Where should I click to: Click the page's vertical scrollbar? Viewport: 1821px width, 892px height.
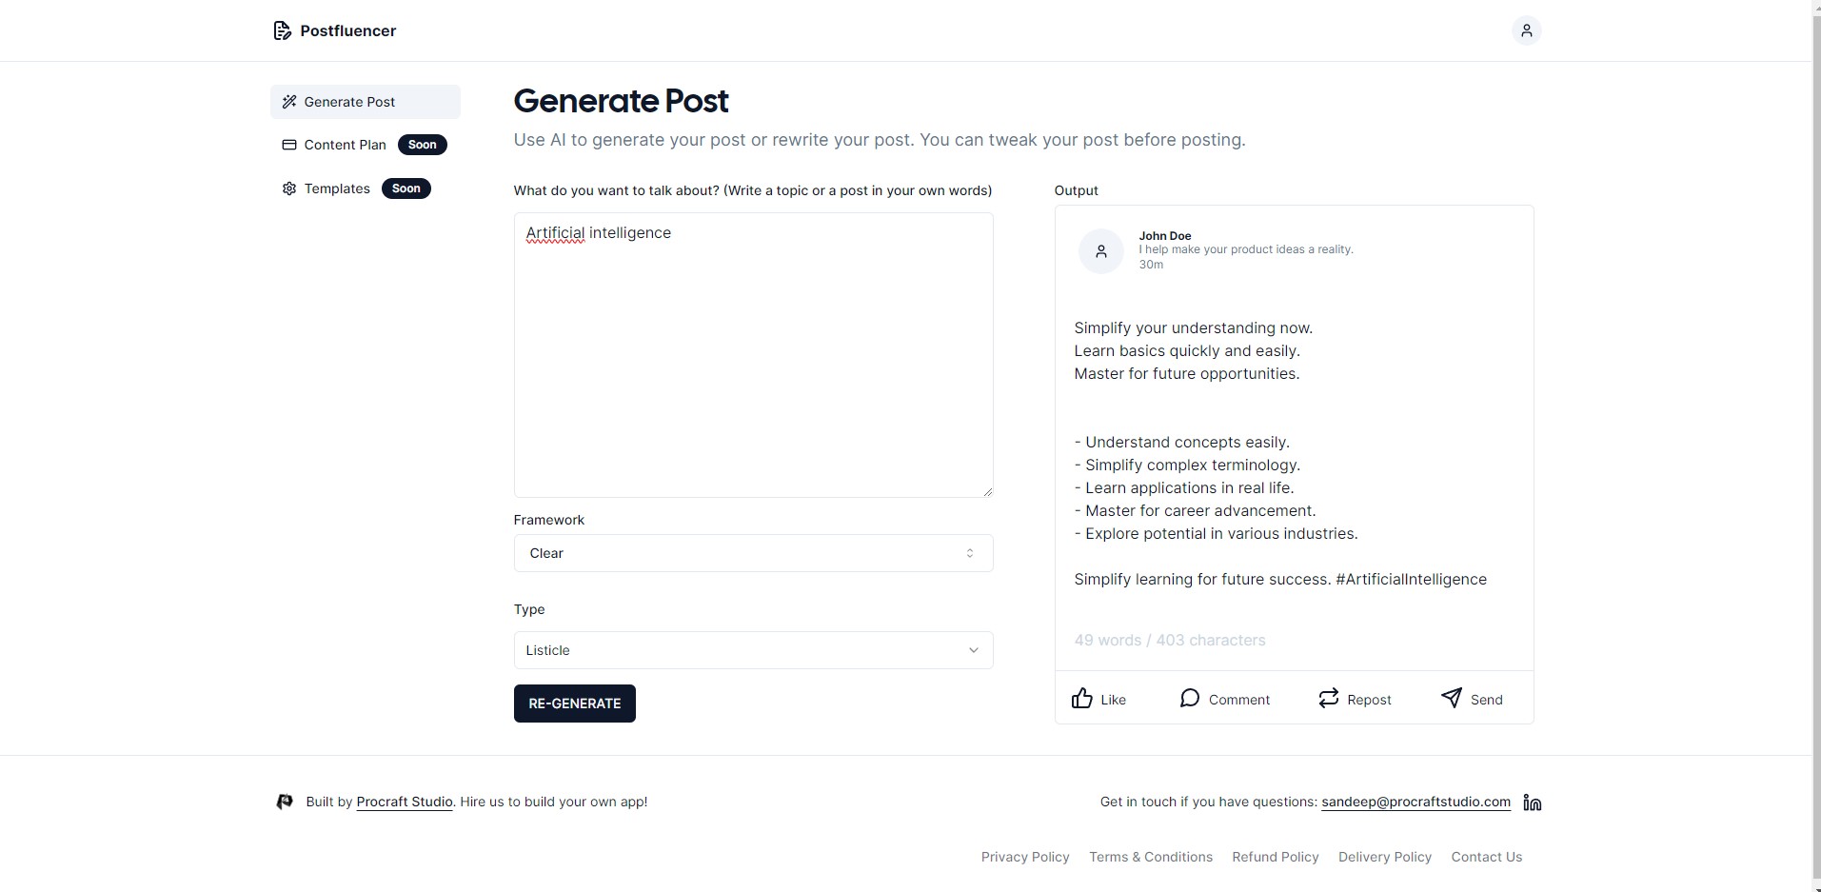pos(1816,446)
